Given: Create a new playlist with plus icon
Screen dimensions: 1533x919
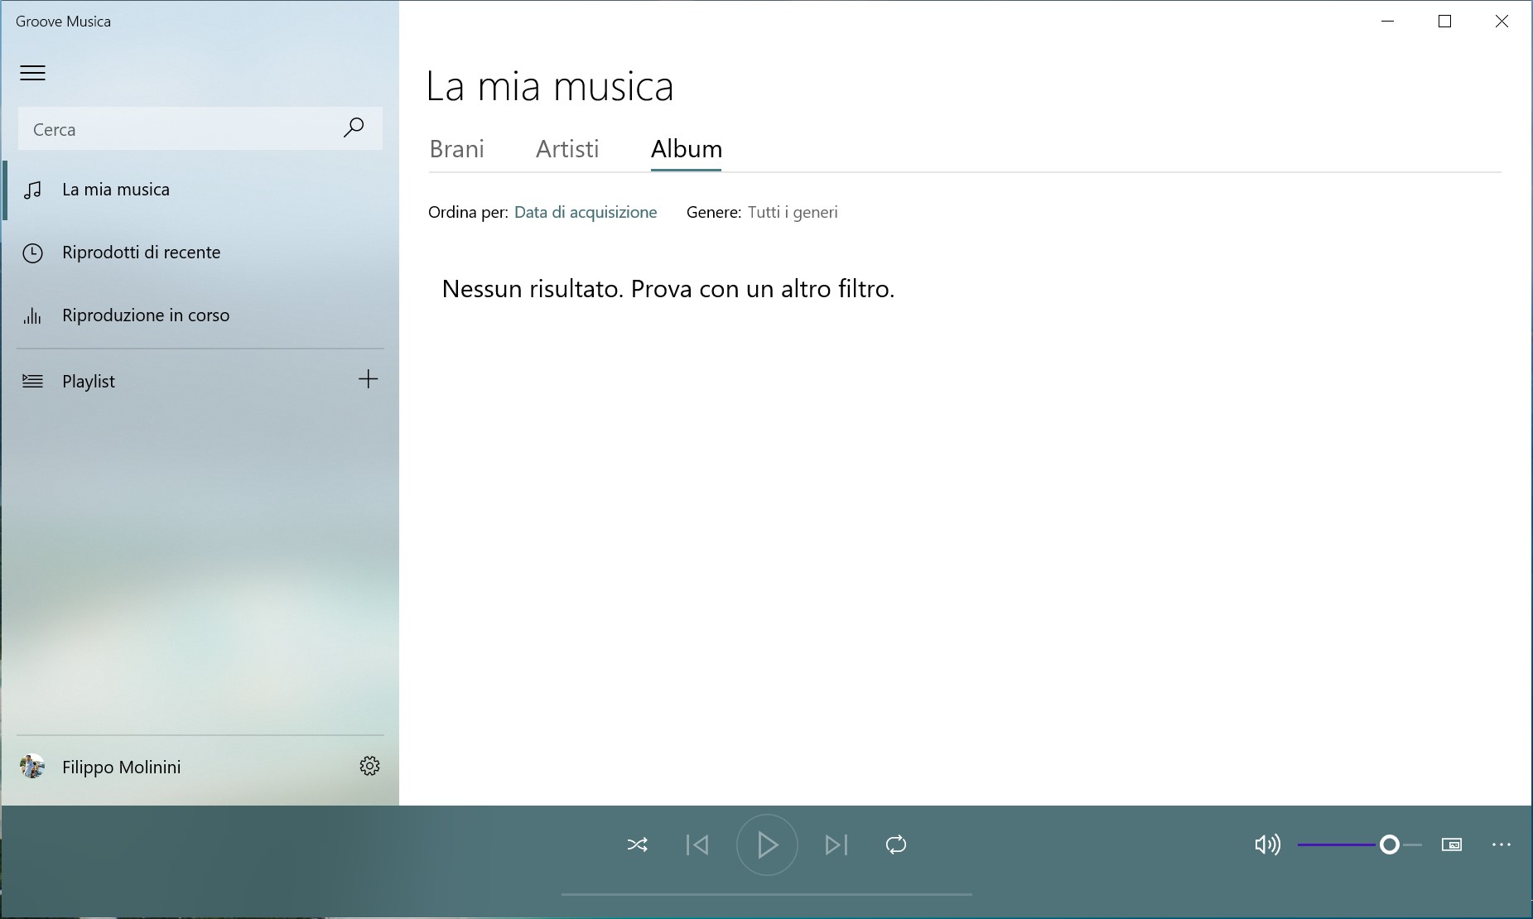Looking at the screenshot, I should click(369, 379).
